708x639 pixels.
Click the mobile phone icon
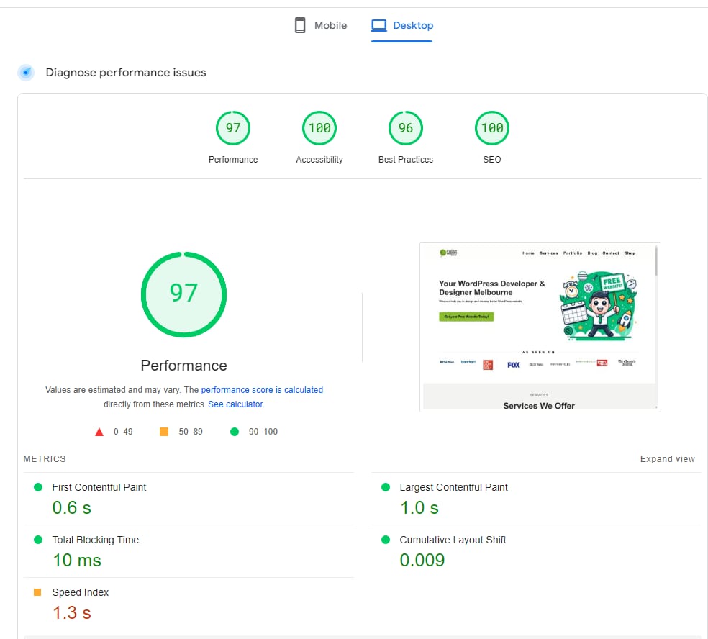click(x=300, y=25)
